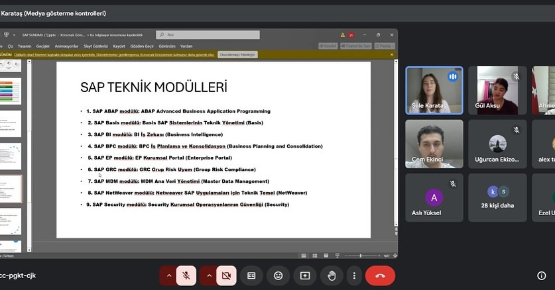The width and height of the screenshot is (555, 290).
Task: Switch to Slide Sorter view icon
Action: click(315, 256)
